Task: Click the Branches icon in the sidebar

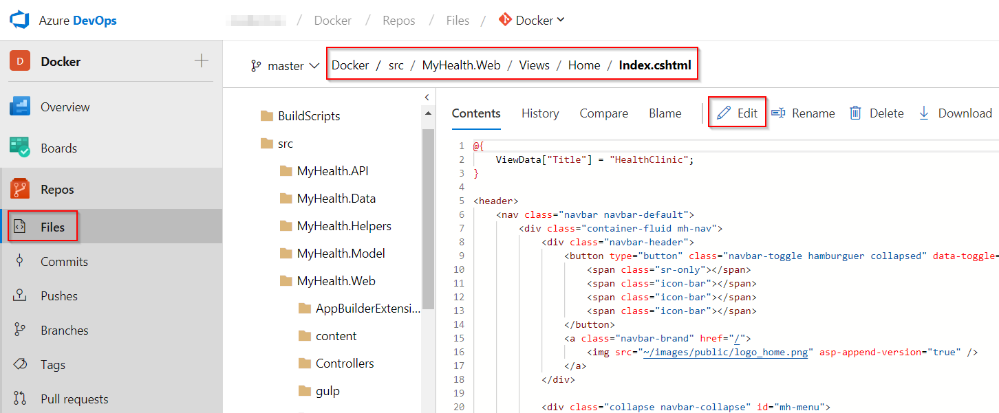Action: tap(19, 330)
